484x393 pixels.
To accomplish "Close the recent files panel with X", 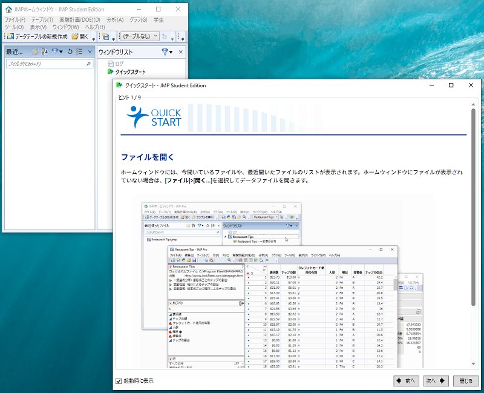I will (90, 52).
